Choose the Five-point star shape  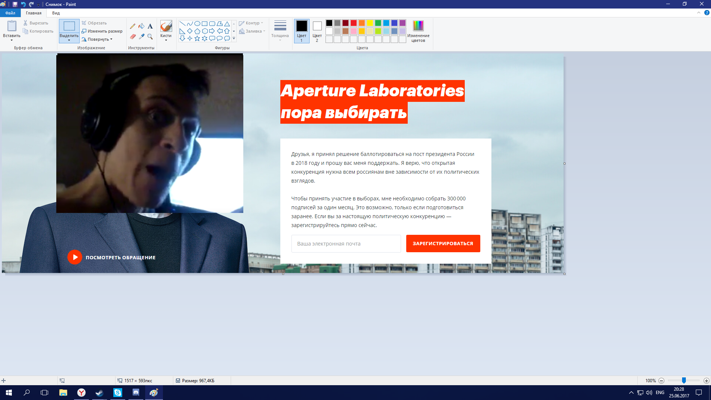point(197,39)
